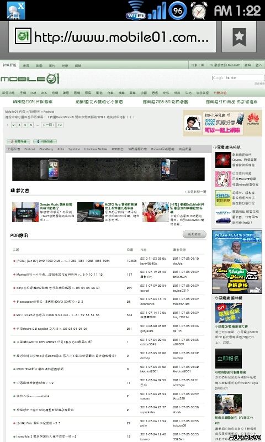Click last poster taylee0319
The image size is (265, 442).
[x=180, y=291]
